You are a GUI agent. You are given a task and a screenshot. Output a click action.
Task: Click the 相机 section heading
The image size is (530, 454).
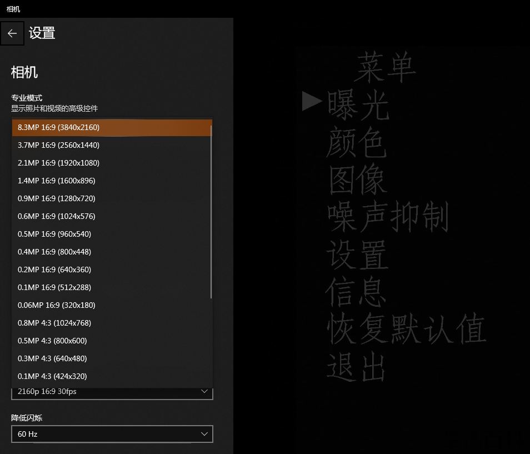coord(24,72)
